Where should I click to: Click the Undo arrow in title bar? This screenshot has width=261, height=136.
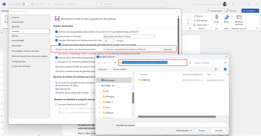click(x=42, y=4)
